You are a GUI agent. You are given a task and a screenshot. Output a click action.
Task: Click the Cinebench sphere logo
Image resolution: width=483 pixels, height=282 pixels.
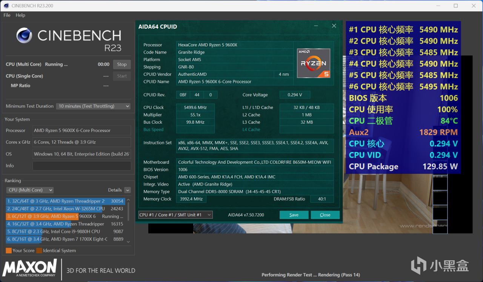point(24,35)
